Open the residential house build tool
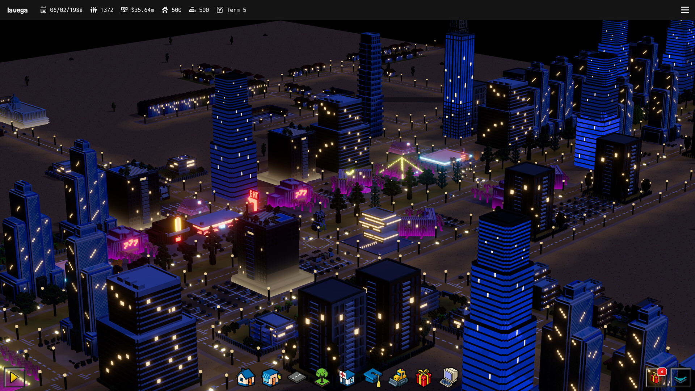 [246, 377]
